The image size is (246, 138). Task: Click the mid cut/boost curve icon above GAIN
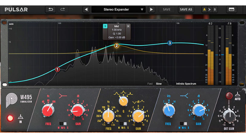pyautogui.click(x=138, y=102)
